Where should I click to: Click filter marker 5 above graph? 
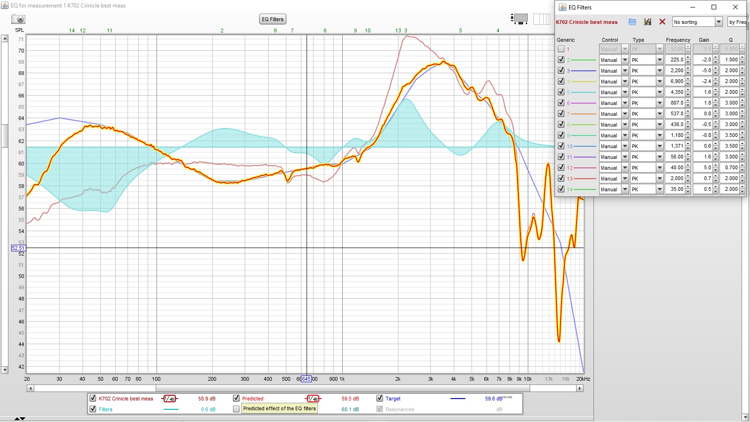coord(460,30)
